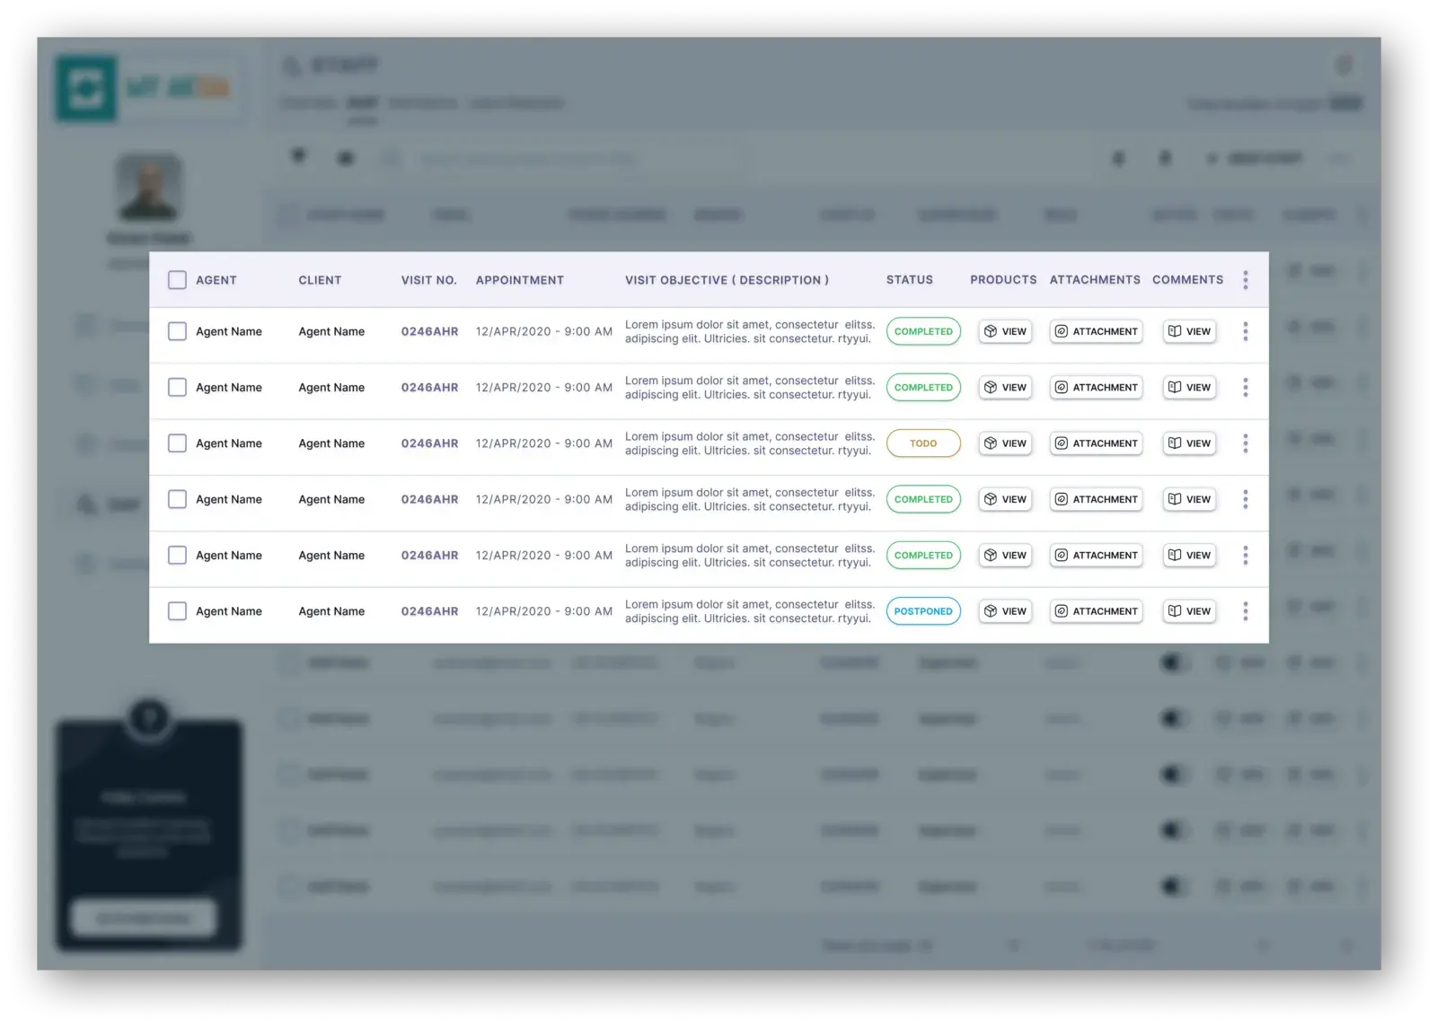Open comments VIEW in the POSTPONED row
The image size is (1437, 1026).
1189,611
